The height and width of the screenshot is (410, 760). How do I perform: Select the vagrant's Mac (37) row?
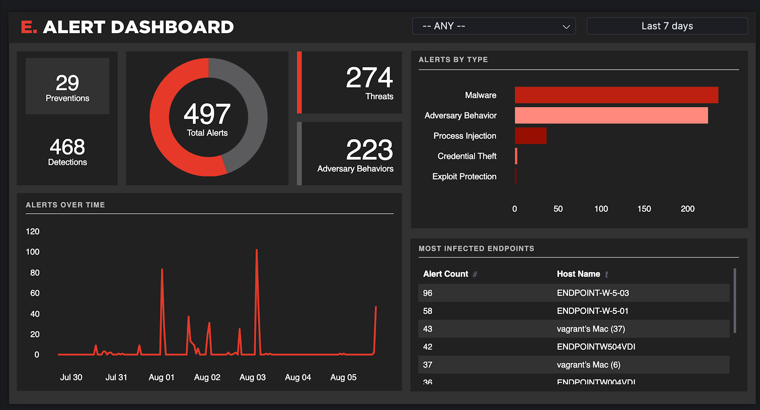click(x=574, y=329)
